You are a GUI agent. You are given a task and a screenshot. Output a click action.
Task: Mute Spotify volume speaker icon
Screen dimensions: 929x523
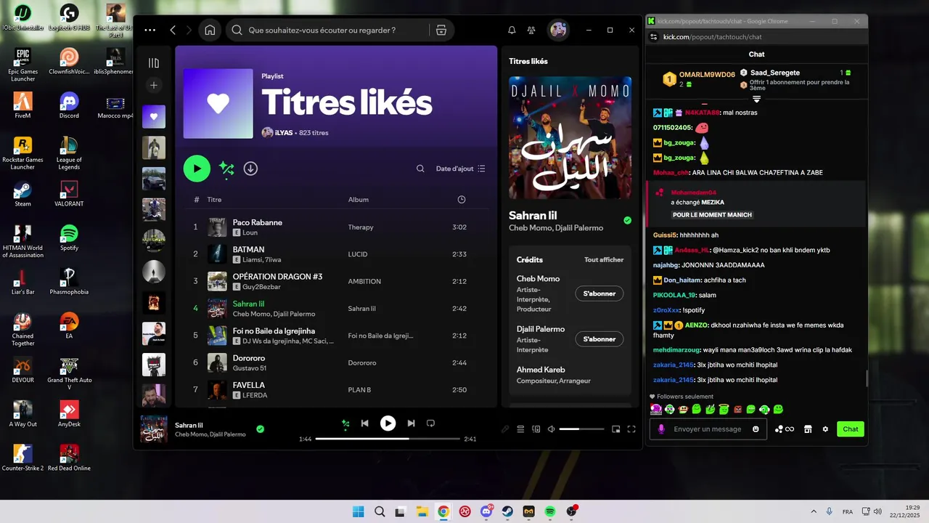click(x=551, y=429)
